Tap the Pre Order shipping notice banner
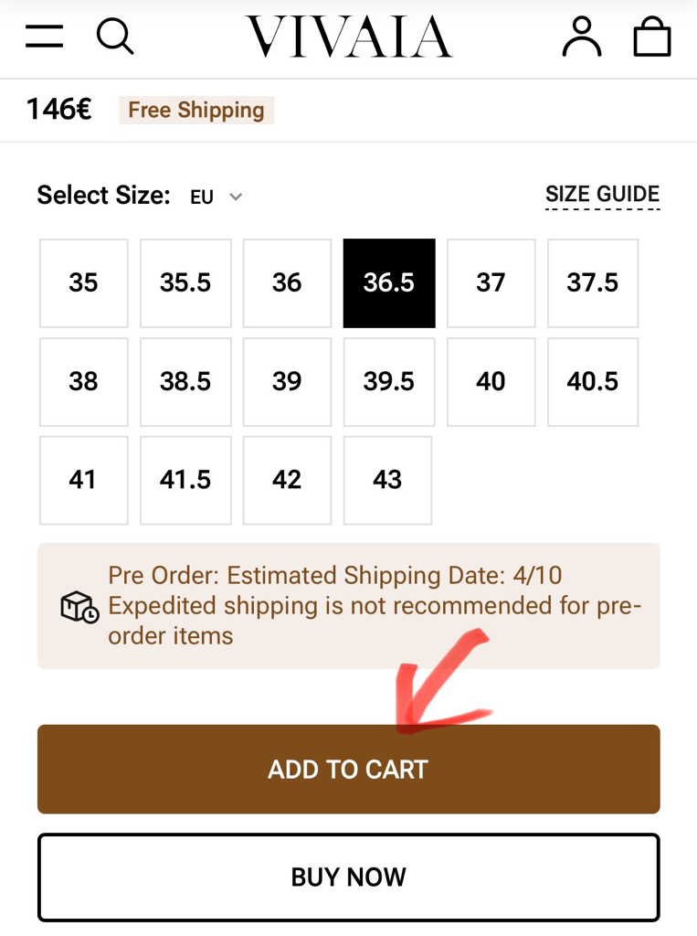The width and height of the screenshot is (697, 936). 349,606
